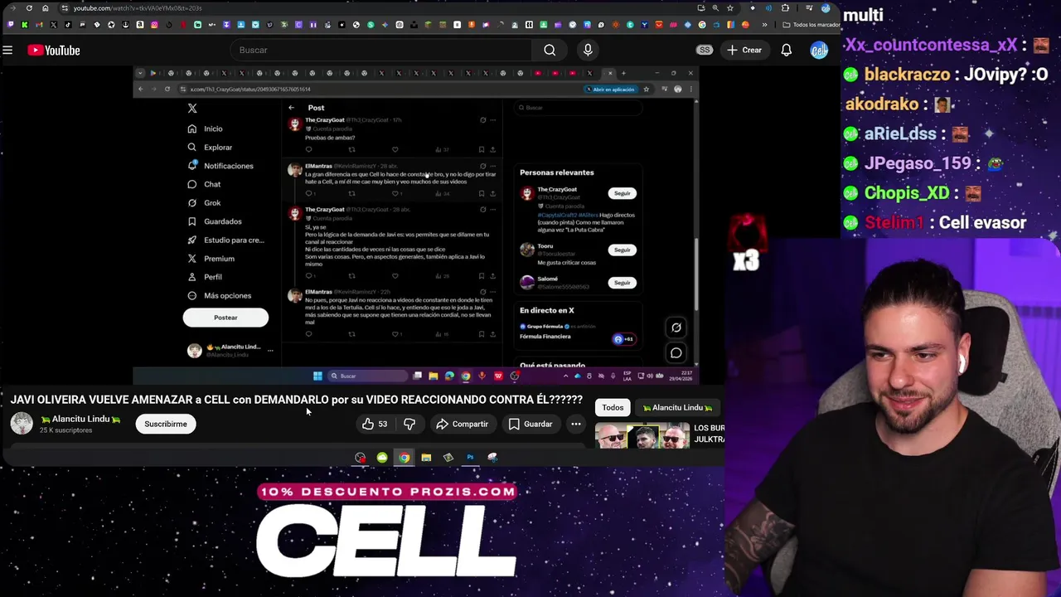Viewport: 1061px width, 597px height.
Task: Open the suggested video thumbnail with three faces
Action: [x=642, y=435]
